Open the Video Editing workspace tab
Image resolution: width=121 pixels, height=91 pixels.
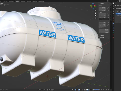41,1
